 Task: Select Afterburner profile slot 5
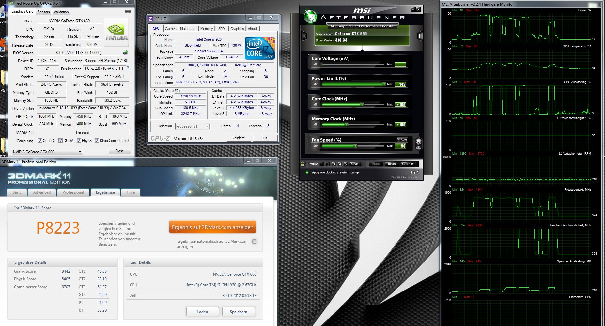346,164
